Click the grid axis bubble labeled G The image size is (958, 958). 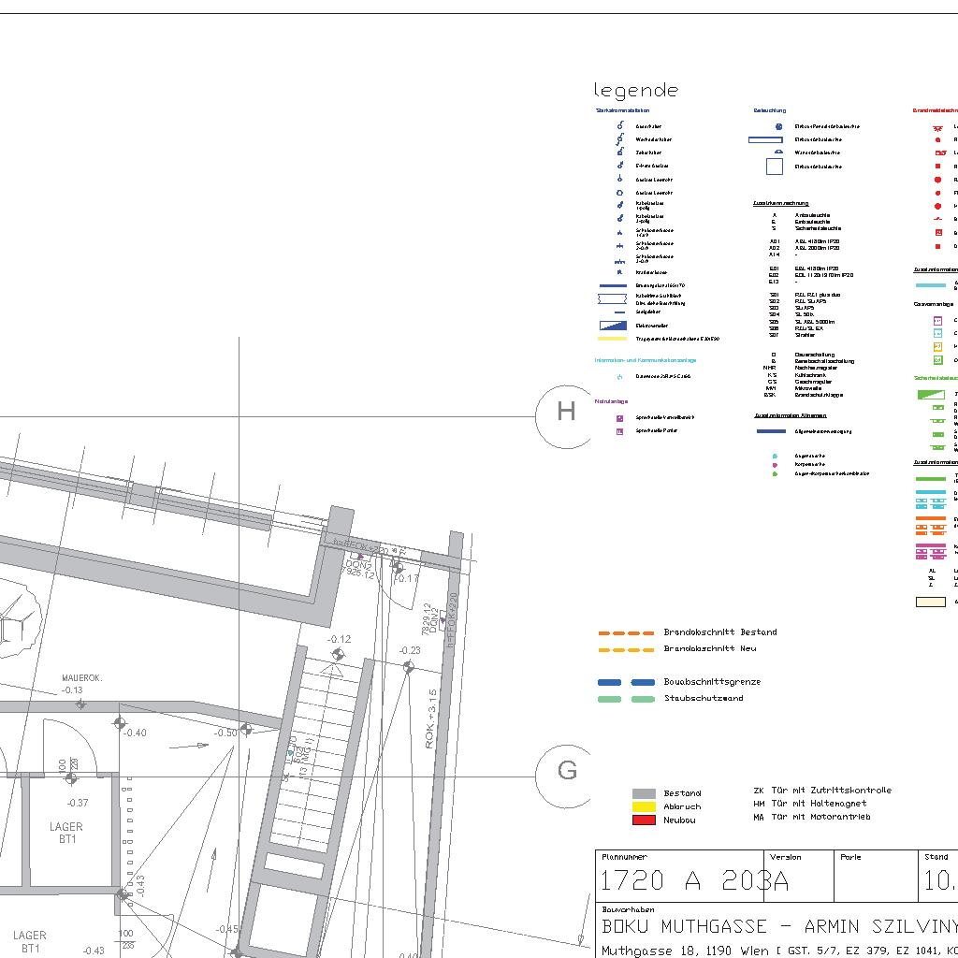(566, 770)
